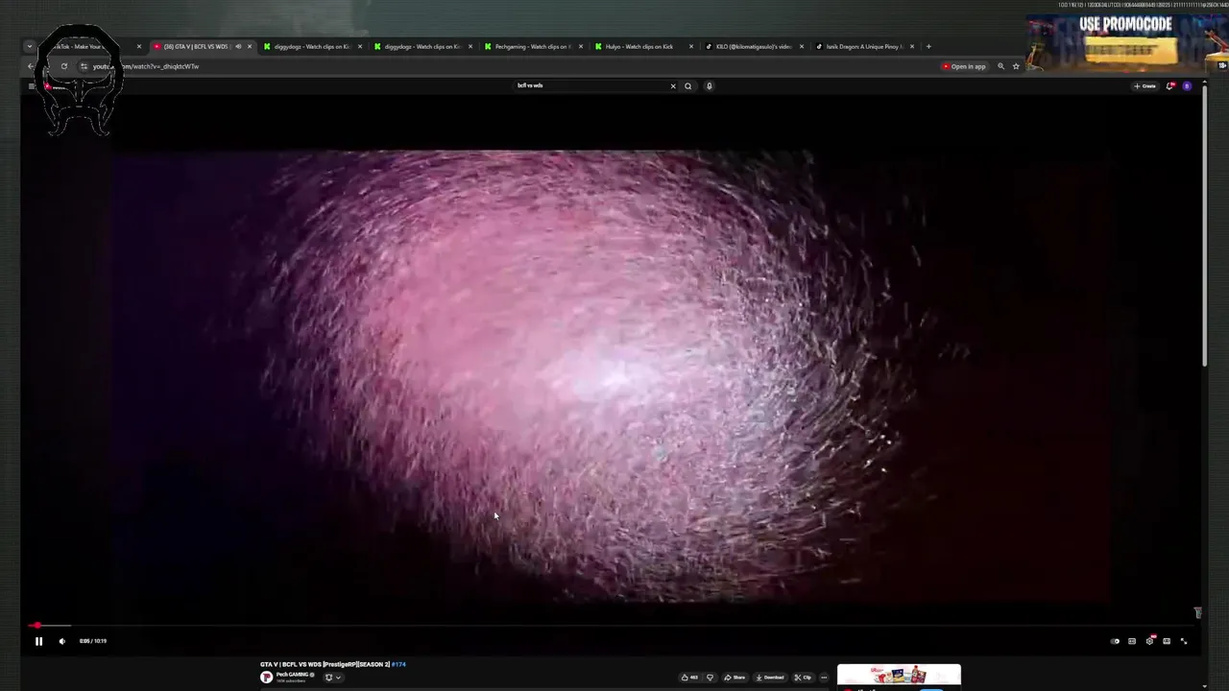Viewport: 1229px width, 691px height.
Task: Open YouTube notifications bell
Action: tap(1170, 86)
